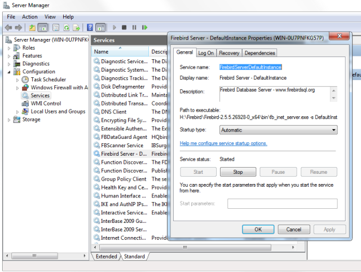Expand the Storage node
This screenshot has width=361, height=272.
coord(9,120)
